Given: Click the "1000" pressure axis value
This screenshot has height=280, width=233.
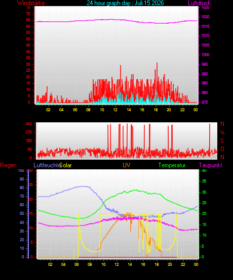Looking at the screenshot, I should (205, 55).
